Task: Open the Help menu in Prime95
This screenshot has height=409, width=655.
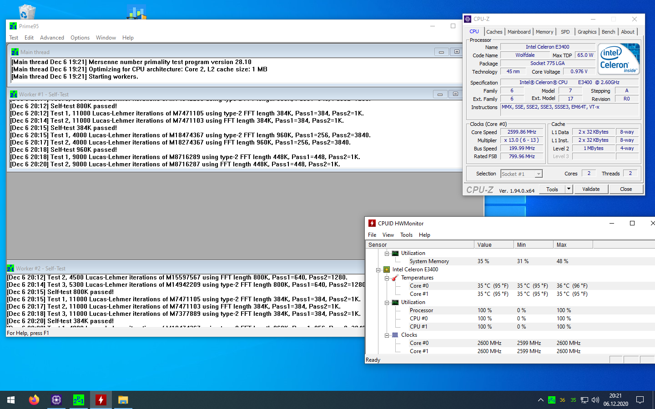Action: [x=128, y=38]
